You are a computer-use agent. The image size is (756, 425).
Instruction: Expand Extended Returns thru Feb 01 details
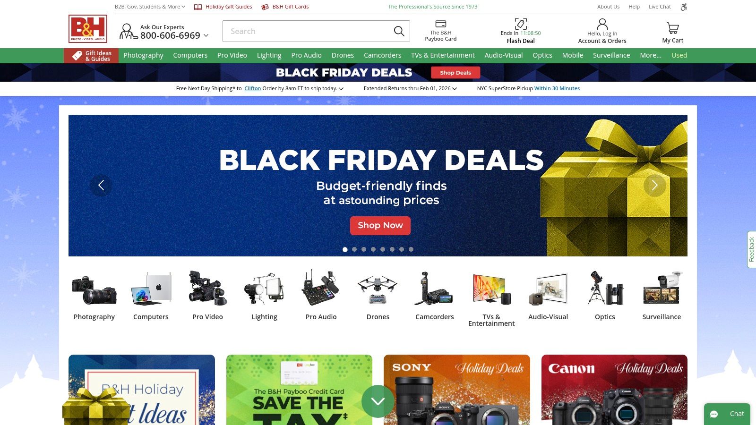click(410, 88)
